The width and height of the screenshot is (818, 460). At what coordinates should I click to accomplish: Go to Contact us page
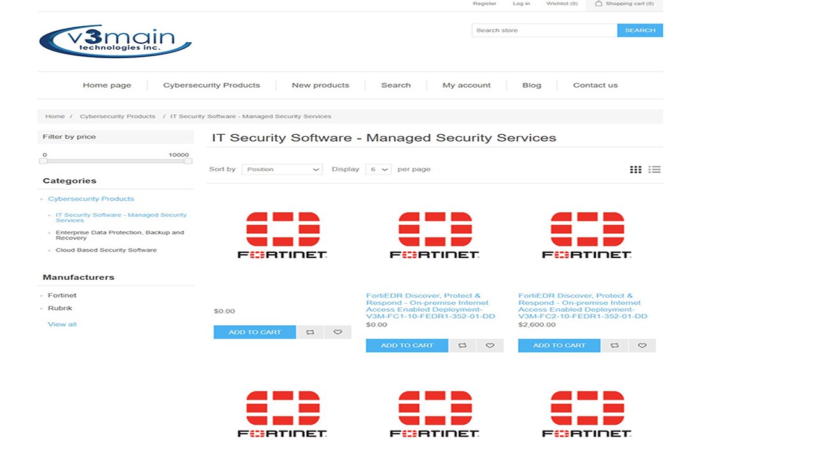[595, 85]
